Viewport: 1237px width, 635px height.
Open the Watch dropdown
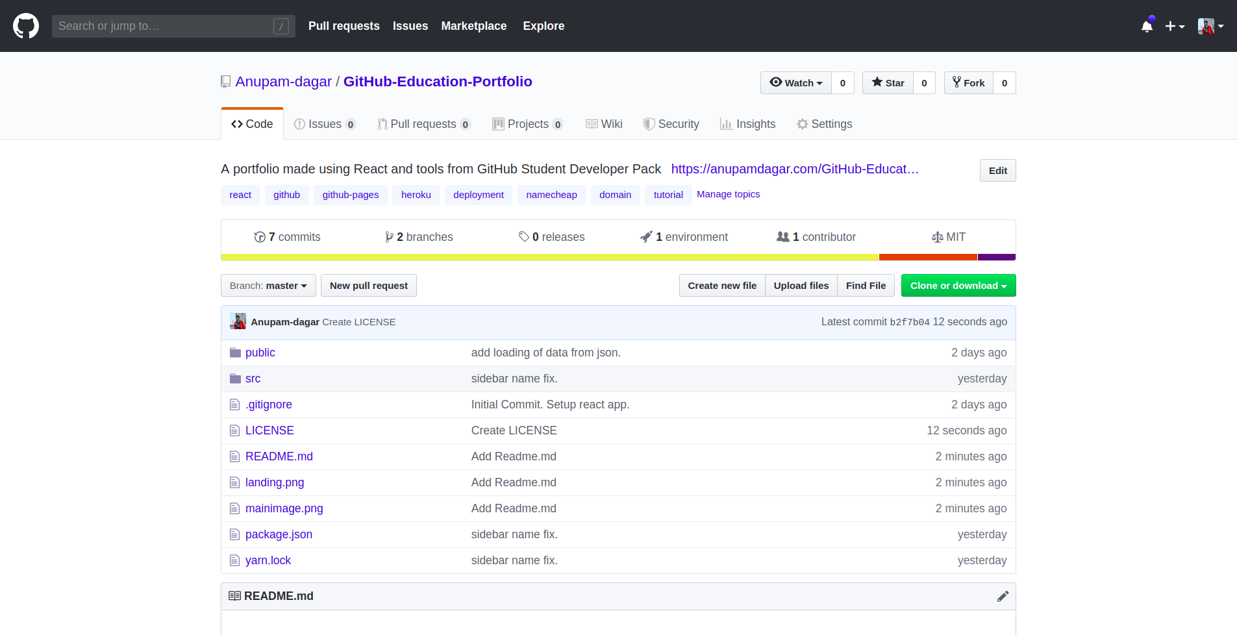point(796,83)
